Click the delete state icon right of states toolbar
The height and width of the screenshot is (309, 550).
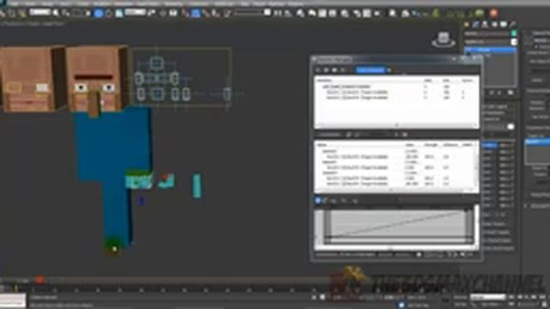coord(405,135)
